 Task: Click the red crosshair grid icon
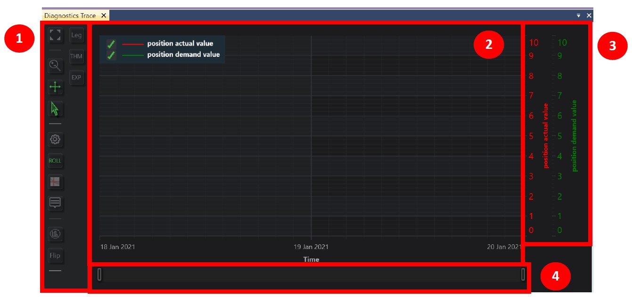point(55,182)
